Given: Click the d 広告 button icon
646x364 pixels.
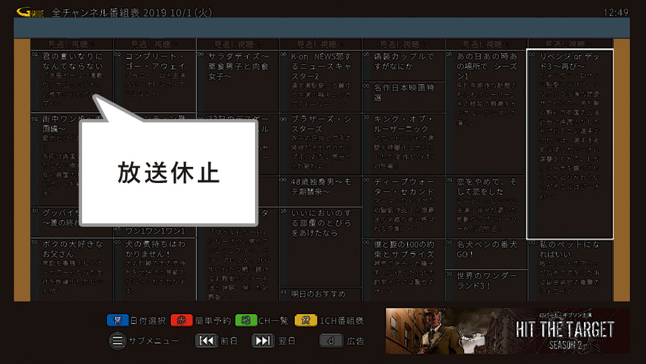Looking at the screenshot, I should (332, 340).
